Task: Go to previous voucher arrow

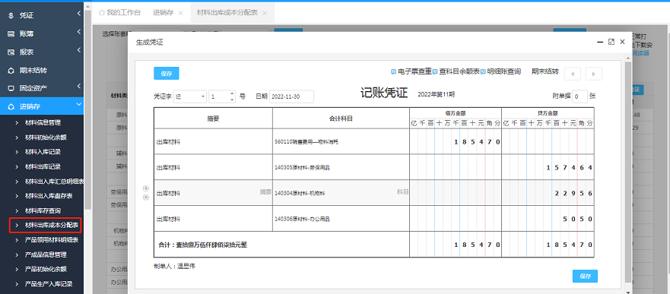Action: point(572,74)
